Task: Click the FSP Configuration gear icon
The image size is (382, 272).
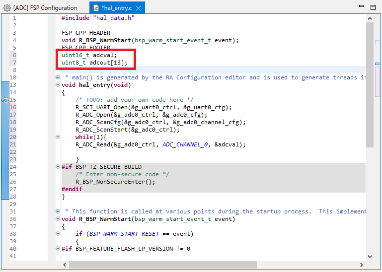Action: (x=7, y=8)
